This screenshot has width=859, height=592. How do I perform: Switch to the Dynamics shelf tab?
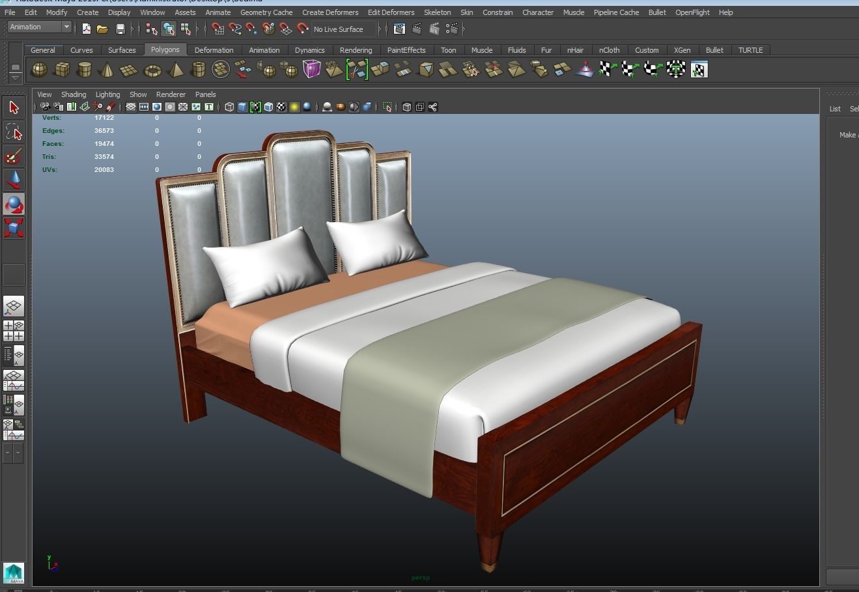(309, 50)
